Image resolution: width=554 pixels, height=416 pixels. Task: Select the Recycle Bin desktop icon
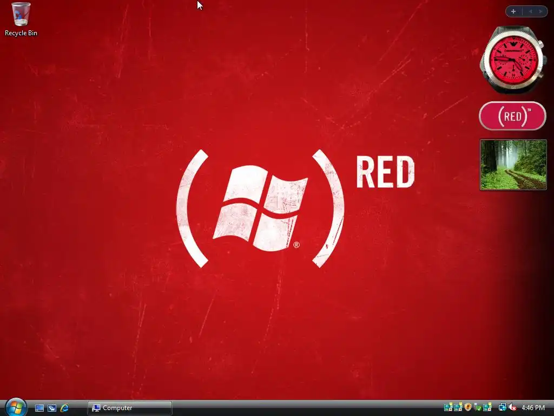[21, 19]
